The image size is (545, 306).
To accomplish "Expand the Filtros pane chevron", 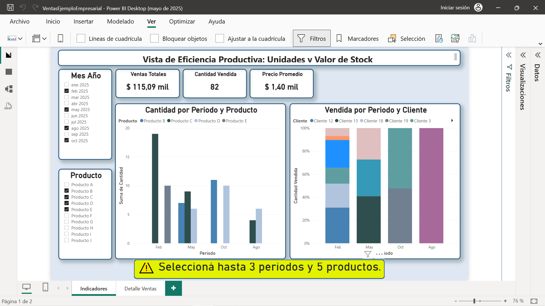I will point(509,55).
